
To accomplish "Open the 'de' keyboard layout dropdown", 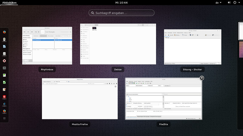I will 218,2.
